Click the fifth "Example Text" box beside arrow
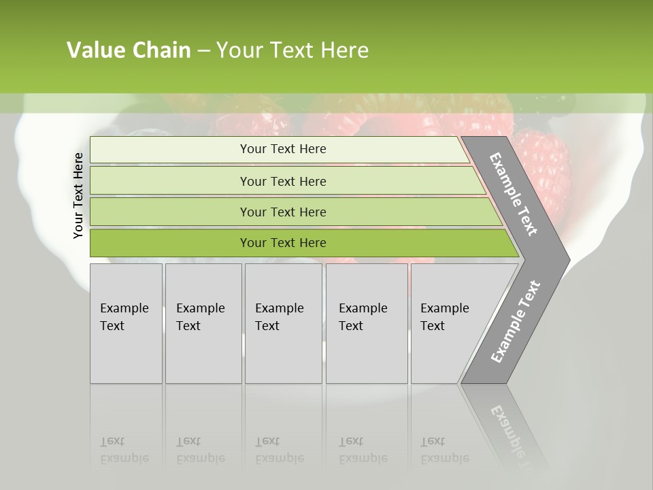Image resolution: width=653 pixels, height=490 pixels. coord(443,323)
